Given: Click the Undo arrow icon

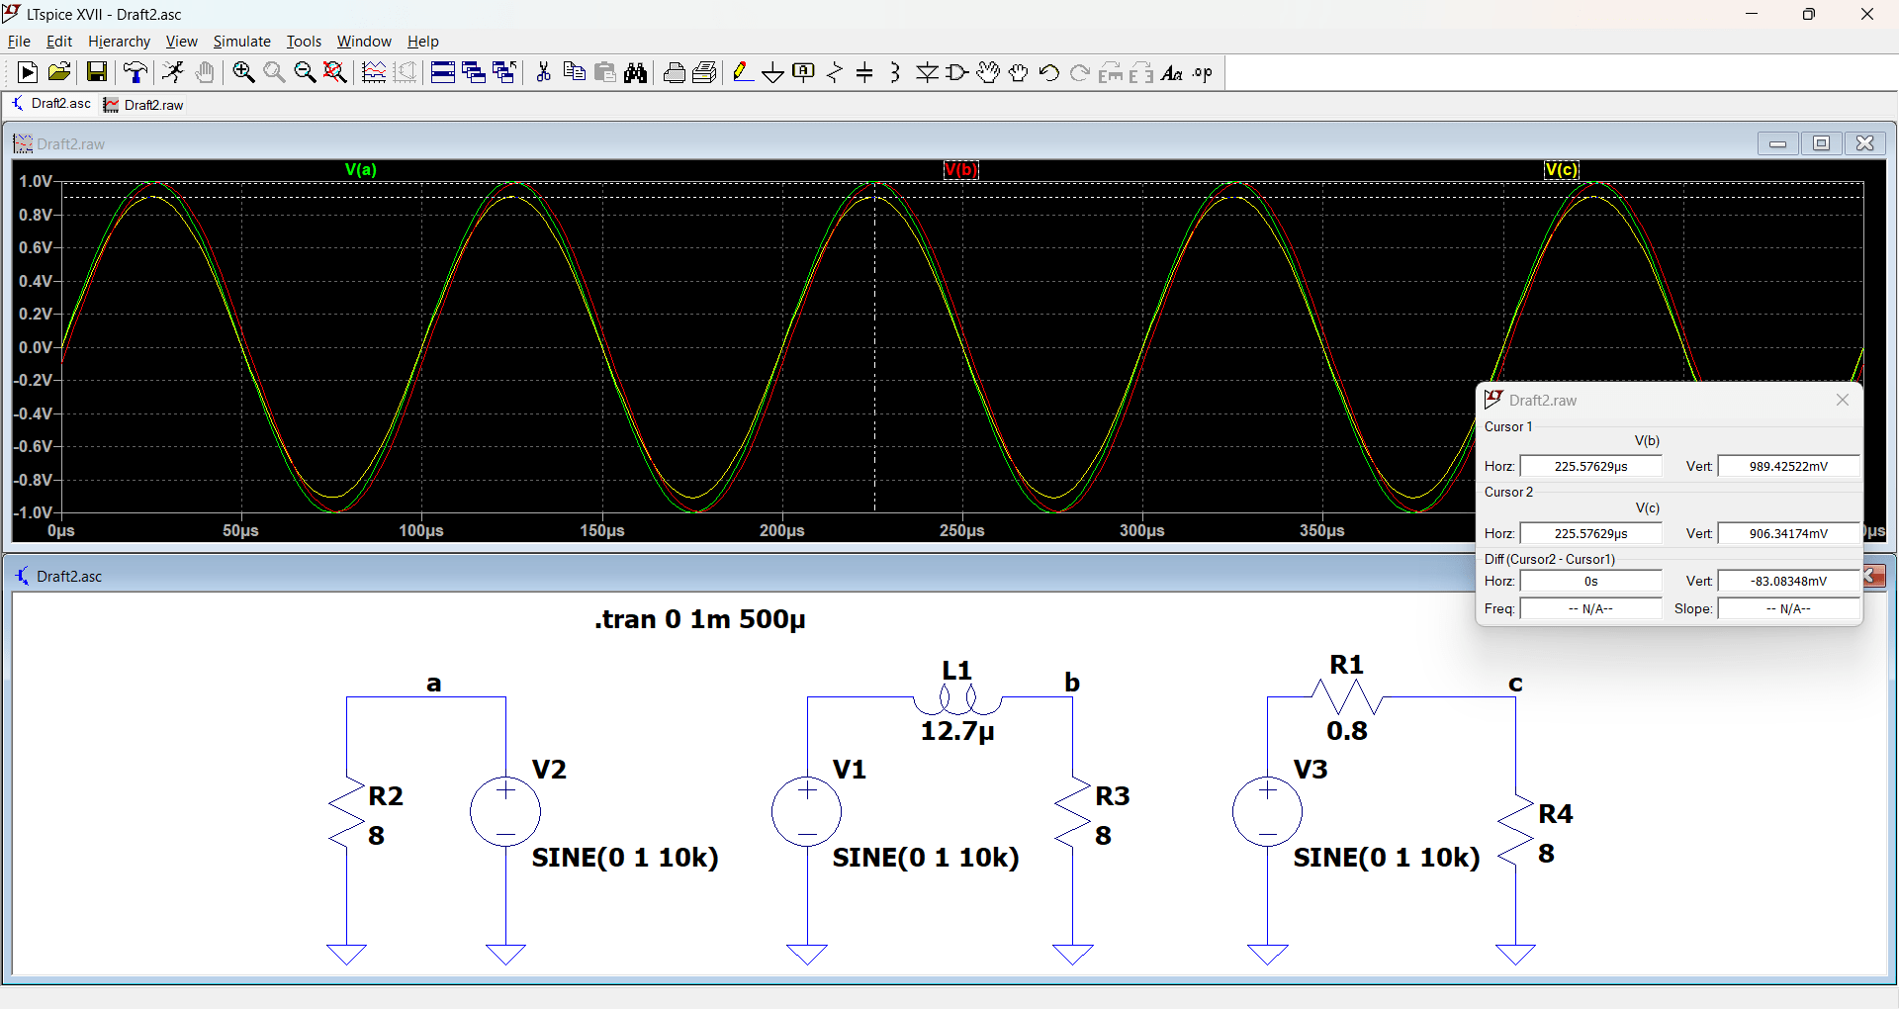Looking at the screenshot, I should (1049, 72).
